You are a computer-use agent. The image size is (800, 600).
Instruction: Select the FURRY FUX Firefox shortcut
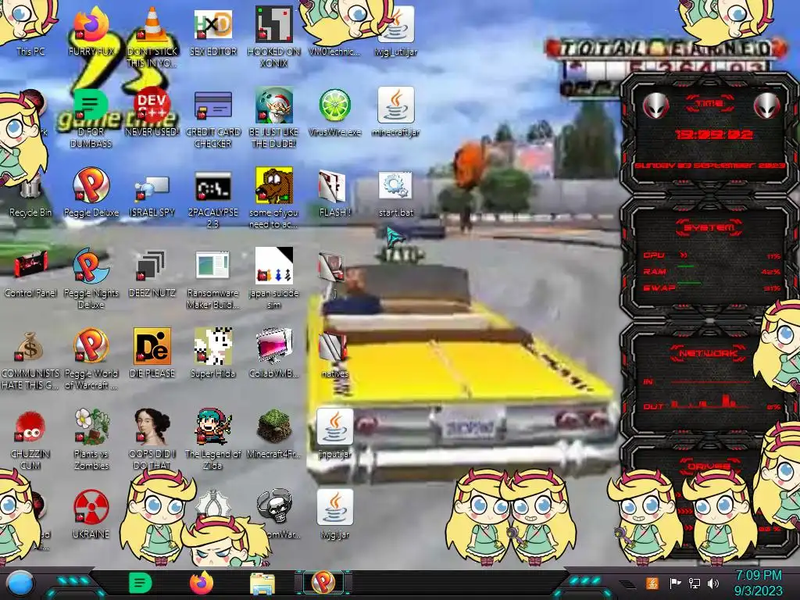pyautogui.click(x=91, y=30)
